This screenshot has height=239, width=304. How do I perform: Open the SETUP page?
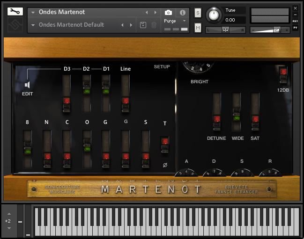pos(162,66)
